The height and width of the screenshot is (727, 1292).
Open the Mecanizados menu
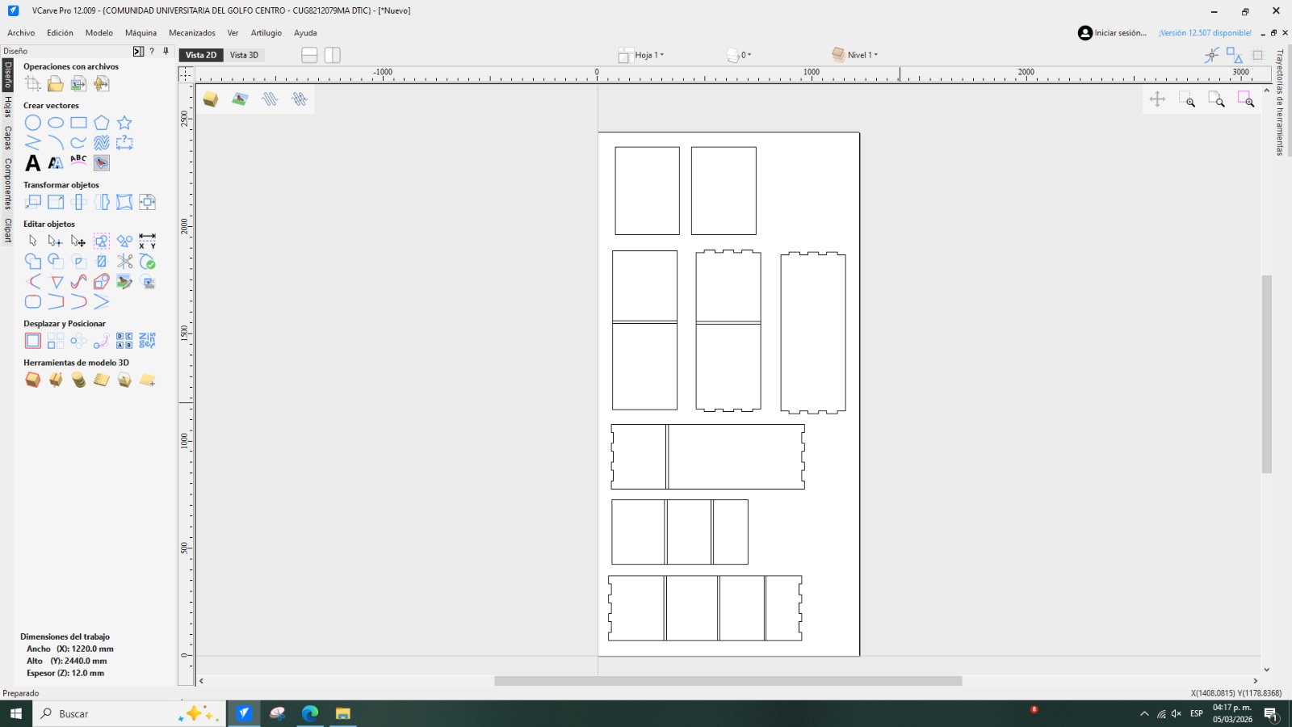pos(192,33)
